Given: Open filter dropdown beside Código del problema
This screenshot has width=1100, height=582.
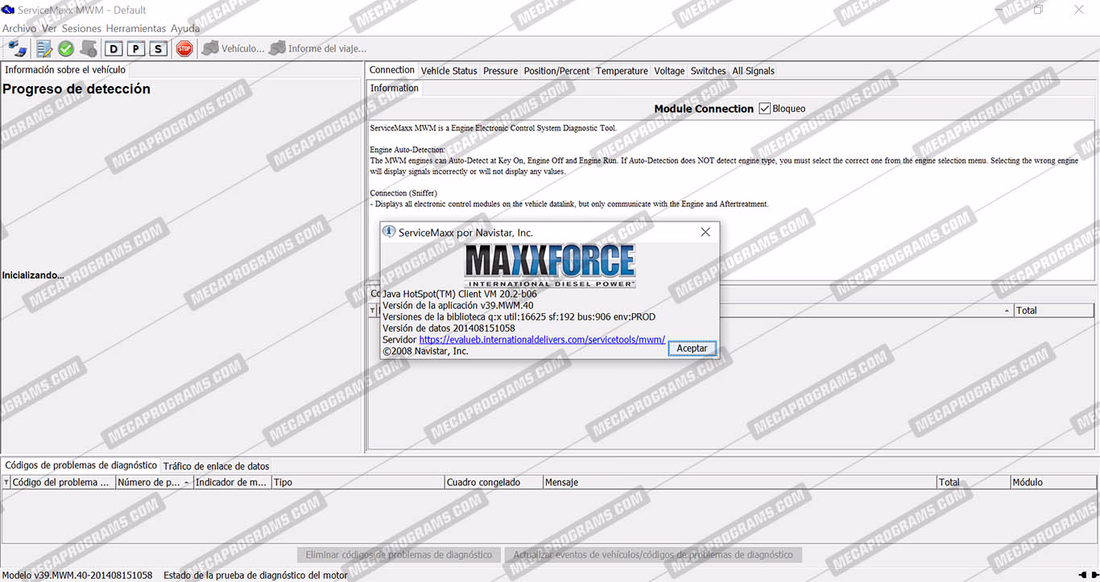Looking at the screenshot, I should click(x=7, y=482).
